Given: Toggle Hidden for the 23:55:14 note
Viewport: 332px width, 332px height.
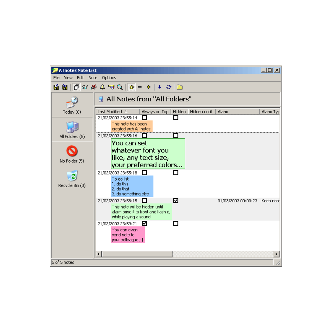Looking at the screenshot, I should click(176, 117).
